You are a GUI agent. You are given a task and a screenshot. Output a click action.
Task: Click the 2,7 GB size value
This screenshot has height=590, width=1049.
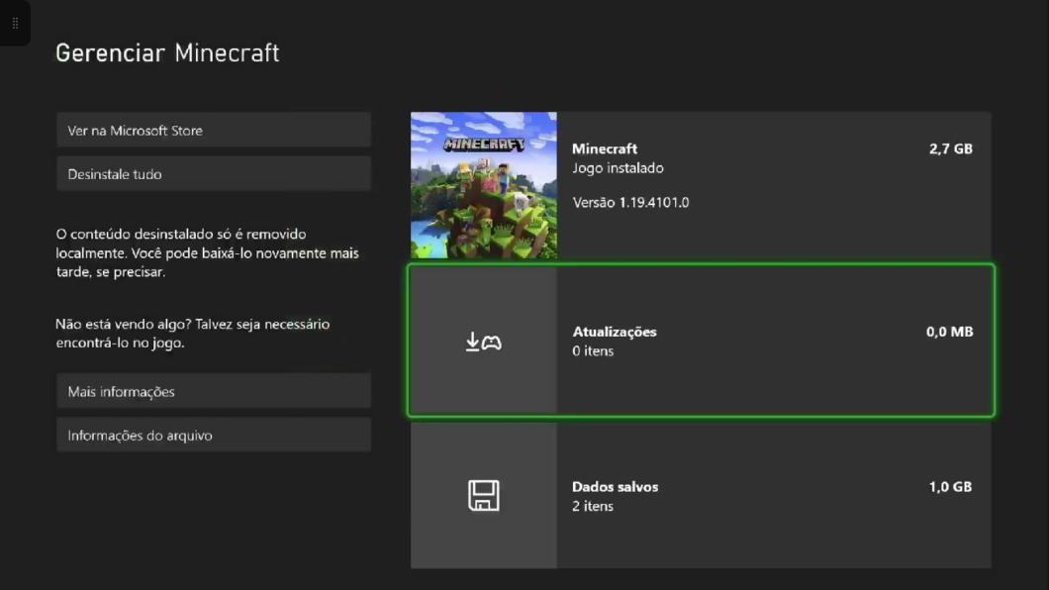pyautogui.click(x=951, y=148)
